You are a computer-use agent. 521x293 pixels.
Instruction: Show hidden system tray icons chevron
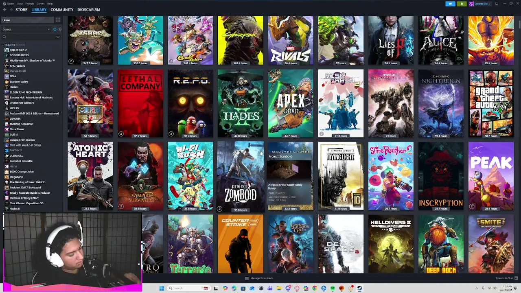tap(477, 288)
